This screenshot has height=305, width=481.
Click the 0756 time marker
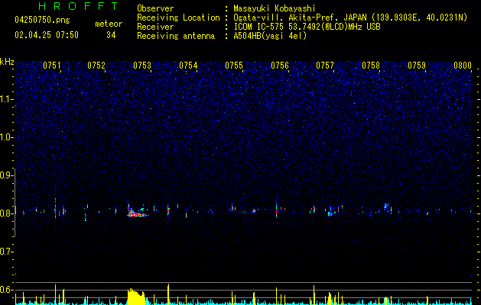coord(280,66)
